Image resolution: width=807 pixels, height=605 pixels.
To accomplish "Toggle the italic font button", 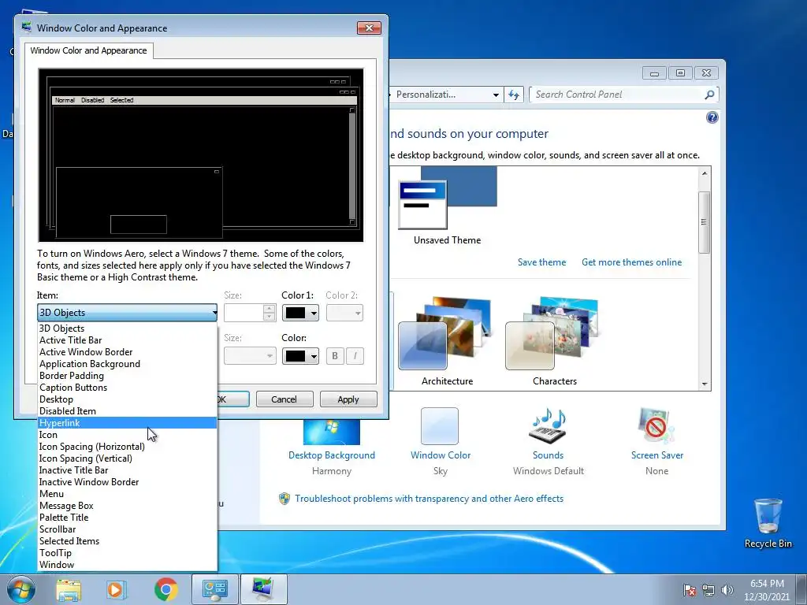I will [x=355, y=356].
